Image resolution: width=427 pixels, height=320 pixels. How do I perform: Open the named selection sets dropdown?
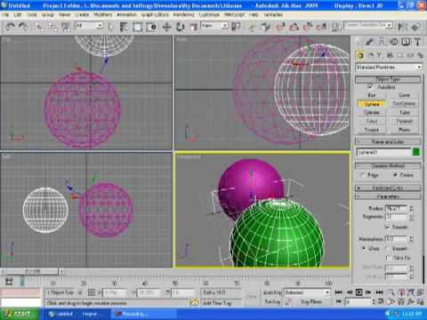[x=369, y=26]
